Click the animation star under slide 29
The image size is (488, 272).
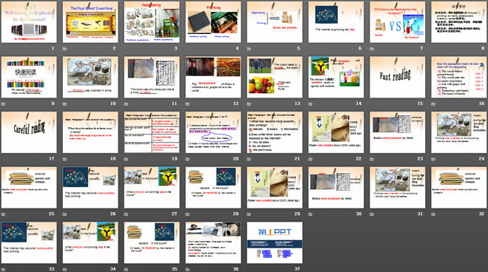pyautogui.click(x=249, y=214)
